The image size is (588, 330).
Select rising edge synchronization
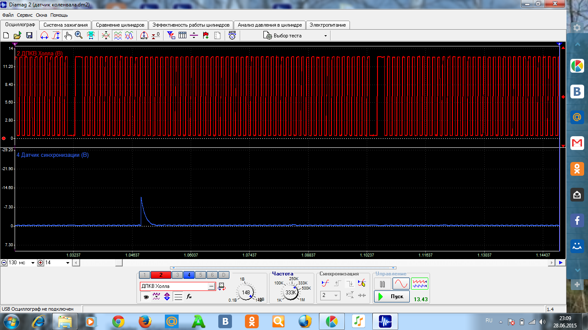(338, 283)
